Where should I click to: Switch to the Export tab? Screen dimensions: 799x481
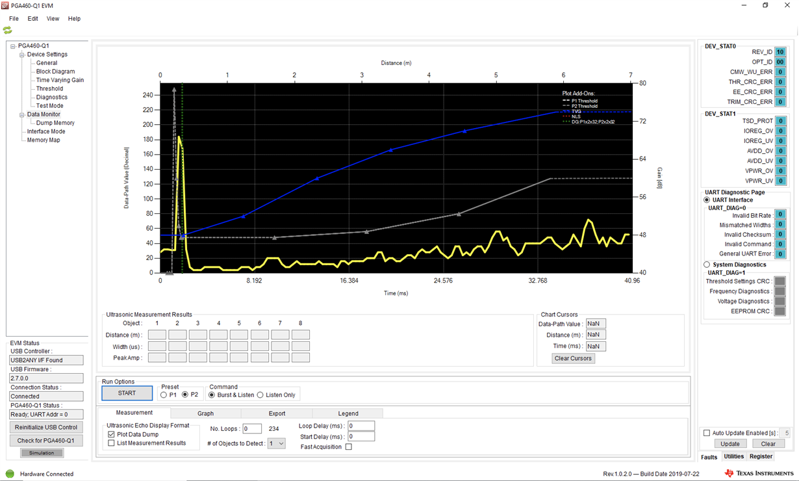pyautogui.click(x=277, y=413)
